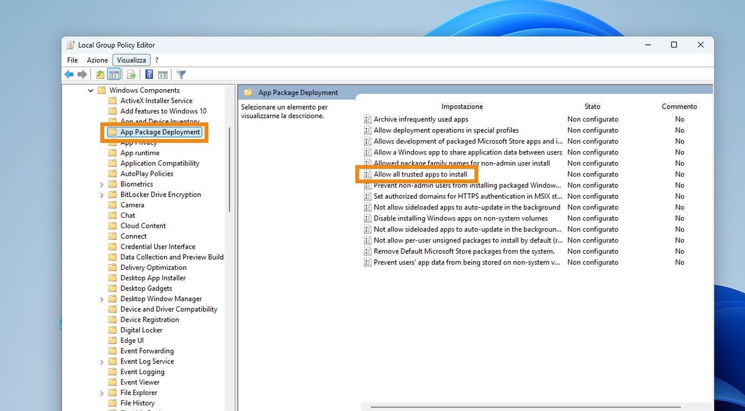Select Application Compatibility in the tree
This screenshot has width=745, height=411.
[x=160, y=163]
